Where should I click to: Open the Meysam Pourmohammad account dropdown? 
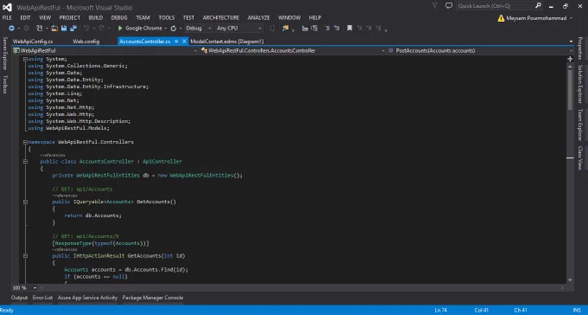(x=571, y=18)
